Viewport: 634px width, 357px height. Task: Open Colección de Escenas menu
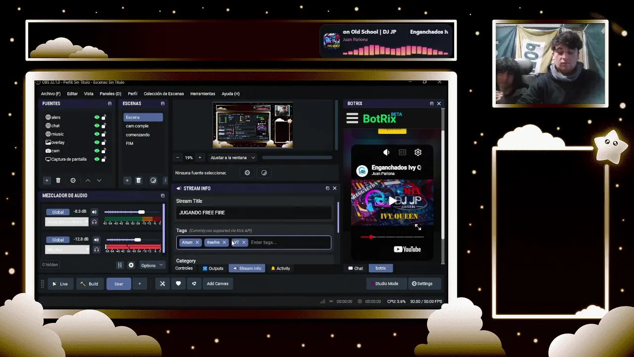pos(163,94)
